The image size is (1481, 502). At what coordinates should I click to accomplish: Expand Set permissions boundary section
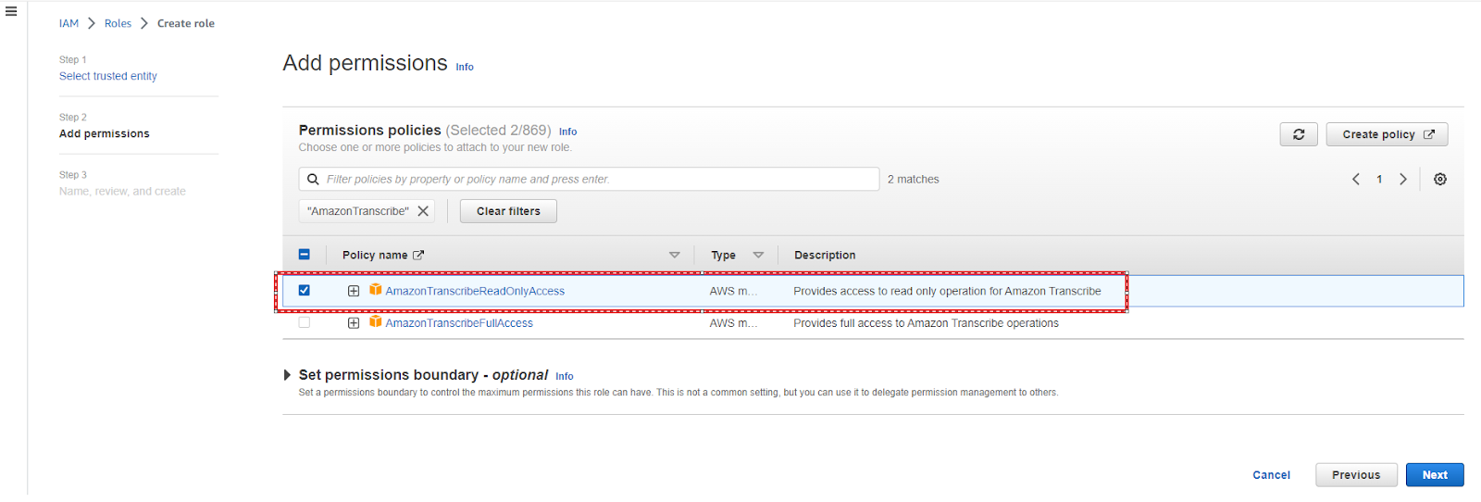tap(287, 375)
